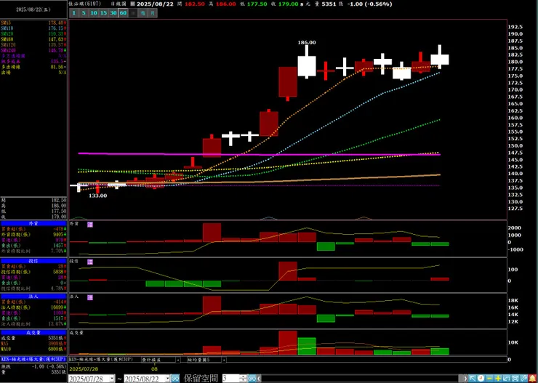Image resolution: width=538 pixels, height=383 pixels.
Task: Click the purple settings icon in 法人 panel
Action: 90,297
